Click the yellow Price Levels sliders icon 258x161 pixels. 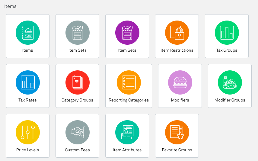tap(28, 132)
